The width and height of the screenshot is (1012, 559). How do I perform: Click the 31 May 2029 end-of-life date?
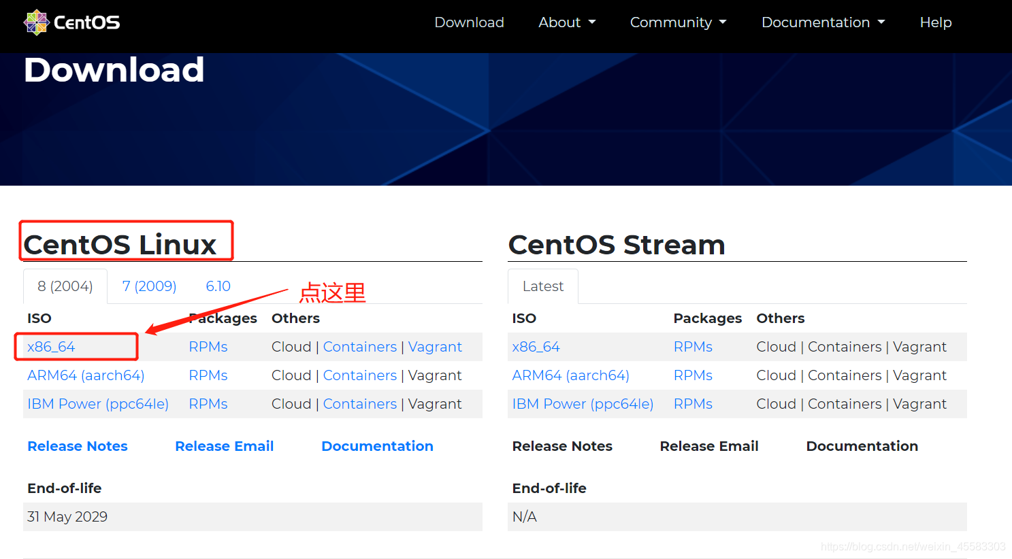67,517
